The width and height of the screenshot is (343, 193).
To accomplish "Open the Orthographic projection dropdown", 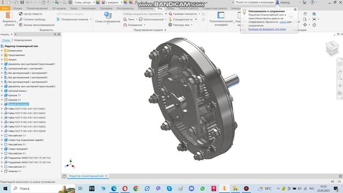I will 166,19.
